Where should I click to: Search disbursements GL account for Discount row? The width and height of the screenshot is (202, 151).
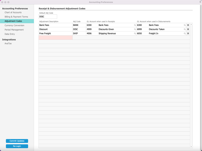[x=185, y=29]
